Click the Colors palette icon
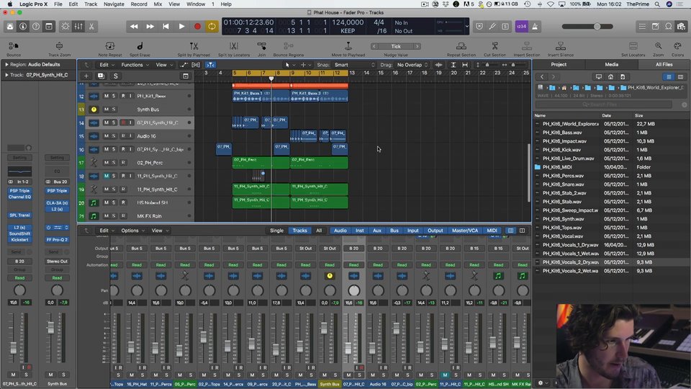The width and height of the screenshot is (691, 389). [678, 46]
